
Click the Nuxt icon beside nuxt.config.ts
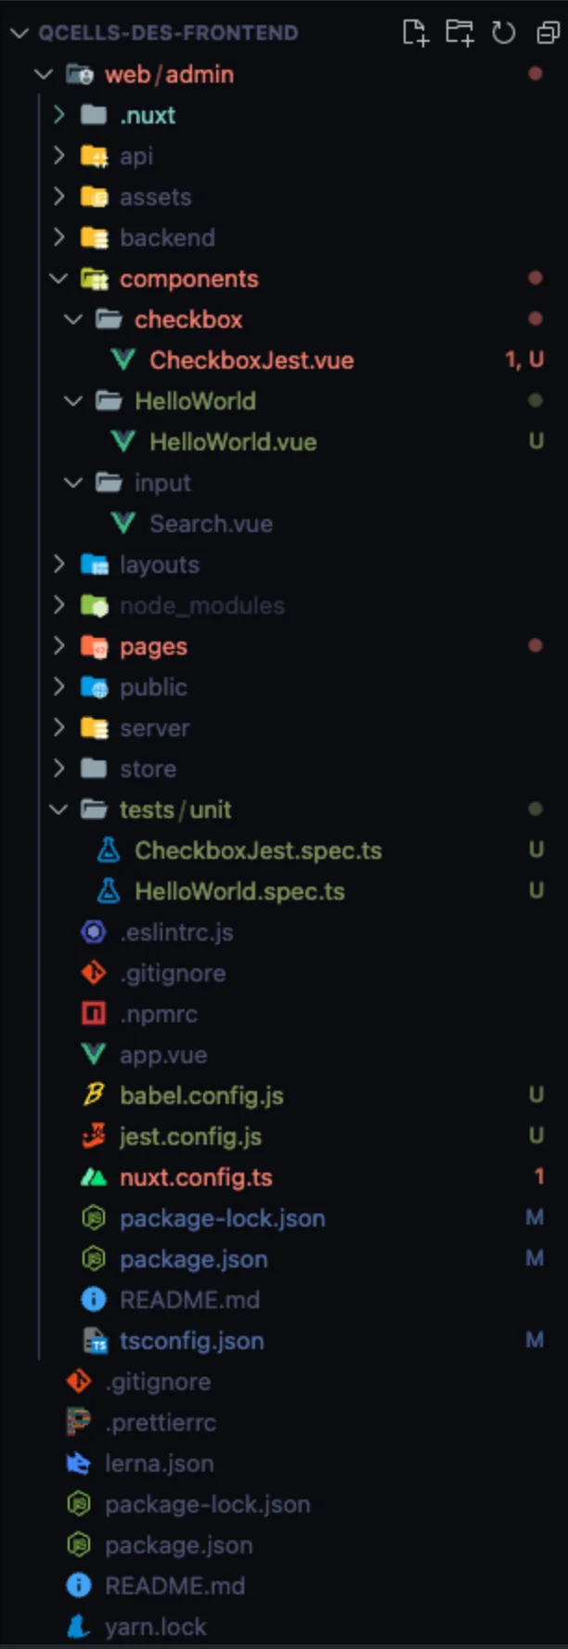pyautogui.click(x=94, y=1177)
